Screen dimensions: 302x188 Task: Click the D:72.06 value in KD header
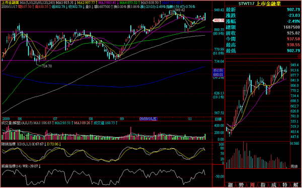pos(54,144)
